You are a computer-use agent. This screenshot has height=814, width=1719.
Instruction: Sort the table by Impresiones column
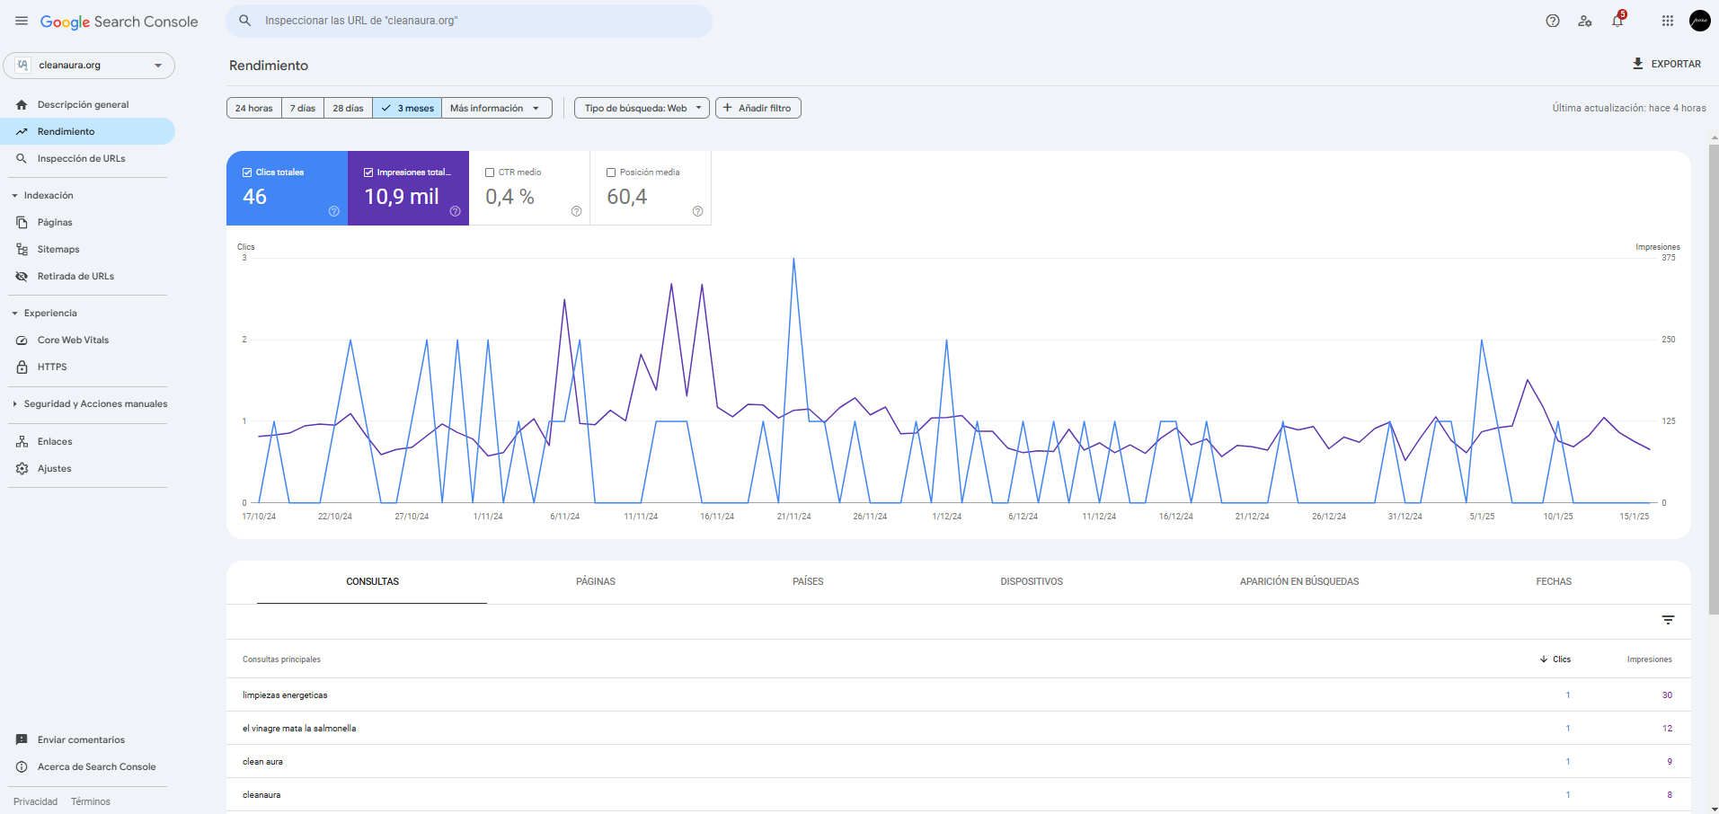(1649, 659)
